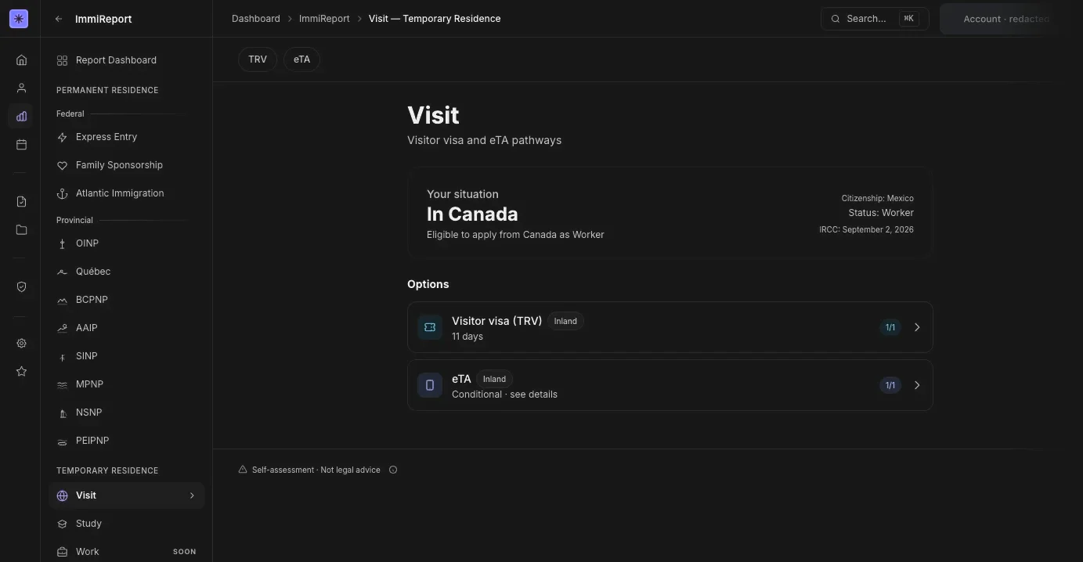Open the shield check icon in rail
This screenshot has height=562, width=1083.
coord(21,286)
